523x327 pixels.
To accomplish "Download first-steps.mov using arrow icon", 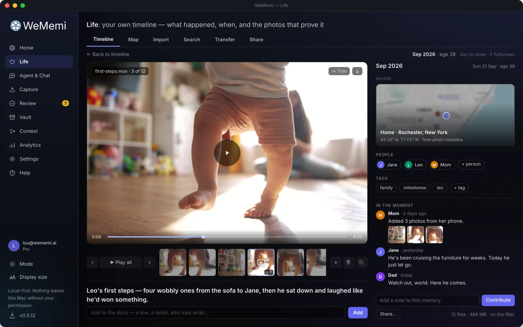I will pos(357,71).
